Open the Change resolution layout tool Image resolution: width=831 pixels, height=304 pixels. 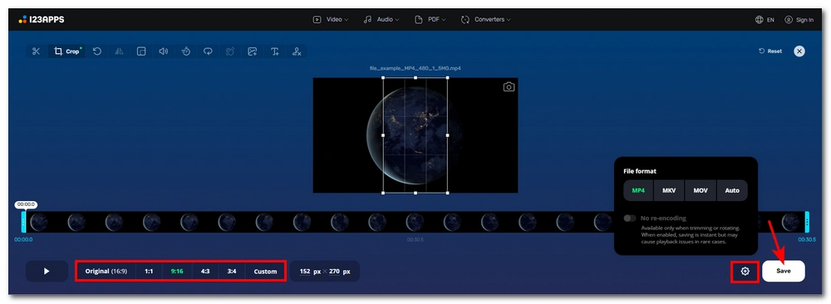pyautogui.click(x=141, y=51)
